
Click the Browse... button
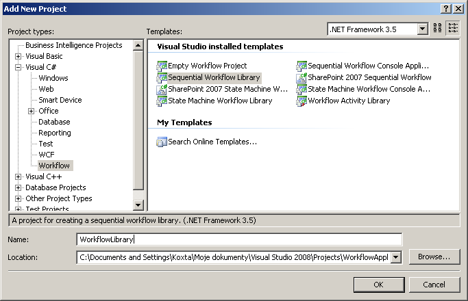pos(434,257)
